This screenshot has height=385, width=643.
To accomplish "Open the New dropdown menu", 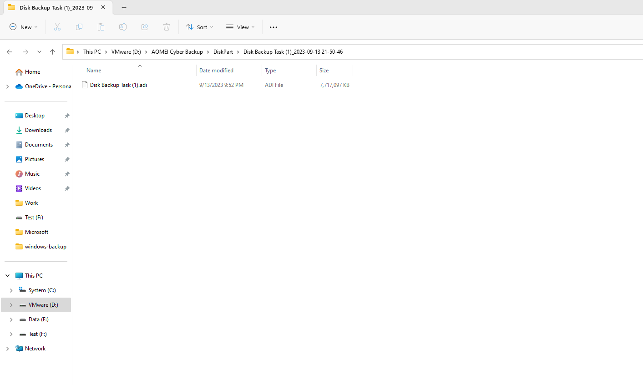I will (x=24, y=27).
